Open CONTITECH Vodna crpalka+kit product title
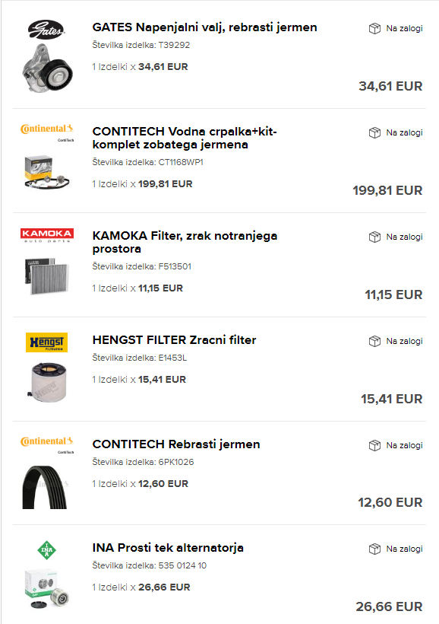 (x=185, y=138)
